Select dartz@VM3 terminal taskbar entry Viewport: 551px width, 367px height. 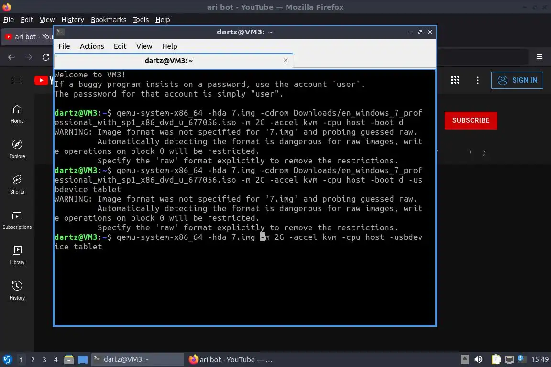[x=137, y=360]
